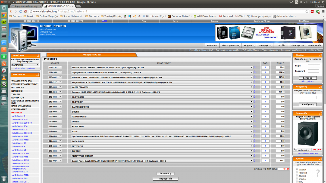Viewport: 326px width, 183px height.
Task: Open the info icon on the Intel Core i5 4690 row
Action: point(255,77)
